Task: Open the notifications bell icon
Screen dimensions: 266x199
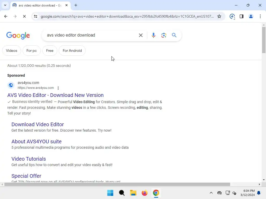Action: [x=259, y=193]
